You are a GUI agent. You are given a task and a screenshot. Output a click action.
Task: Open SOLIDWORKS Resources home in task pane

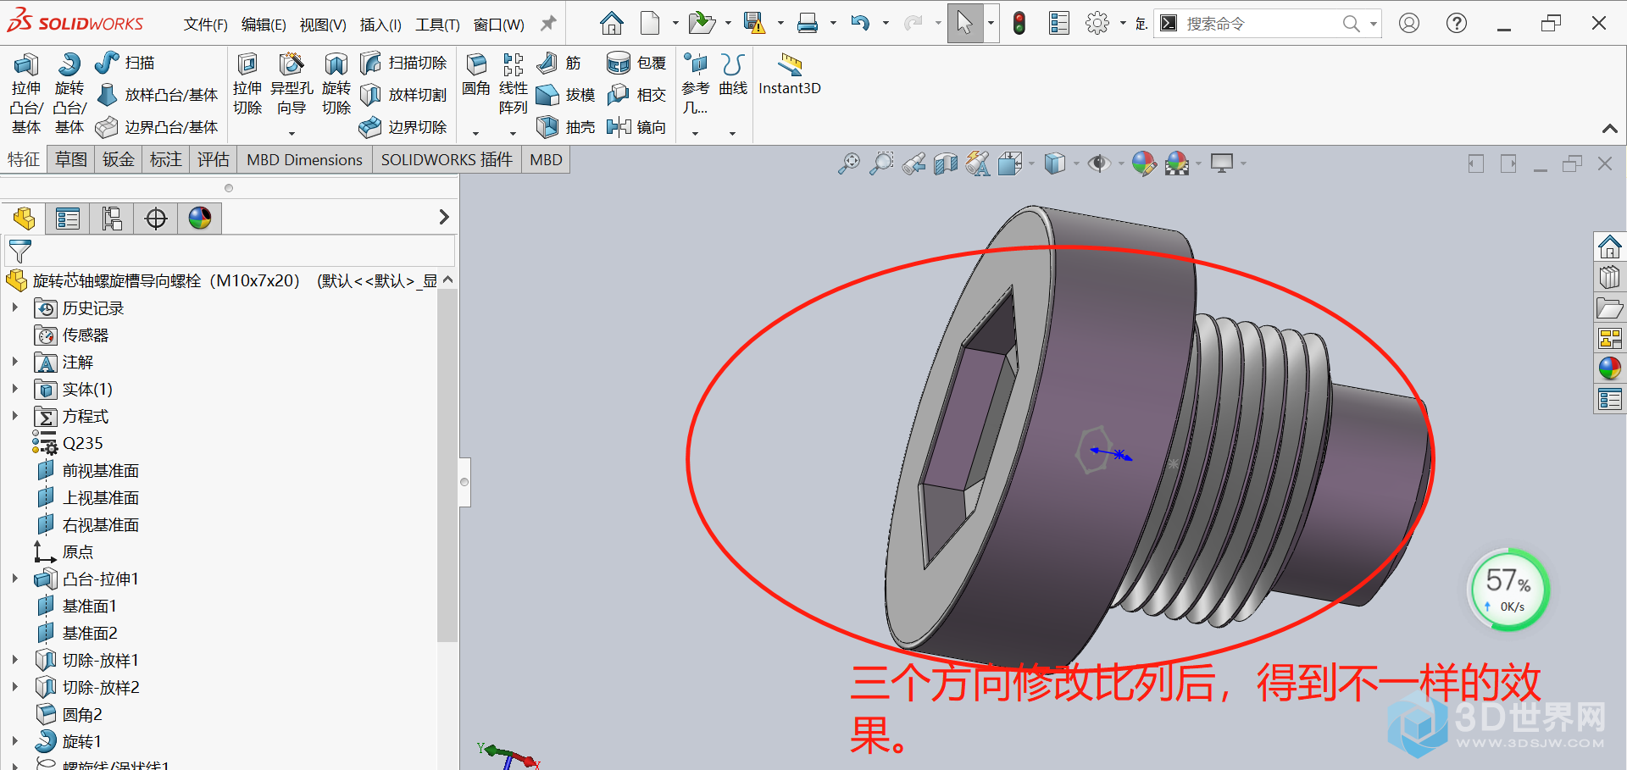1609,247
